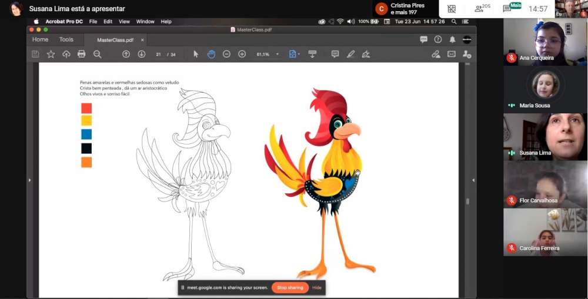Zoom out with the minus button
Viewport: 588px width, 299px height.
click(226, 54)
